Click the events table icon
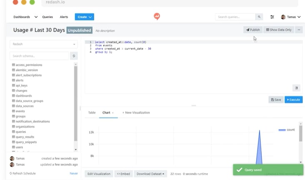305x180 pixels. 13,111
